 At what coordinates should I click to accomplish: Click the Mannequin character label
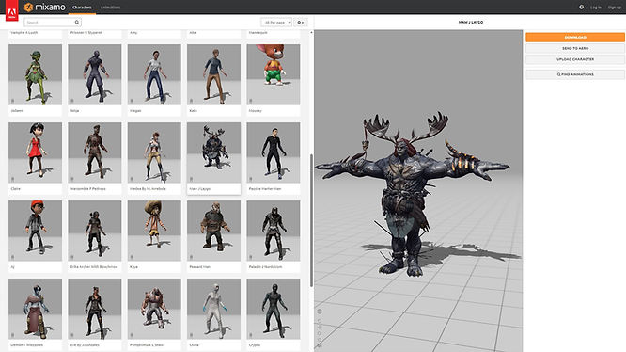(258, 32)
